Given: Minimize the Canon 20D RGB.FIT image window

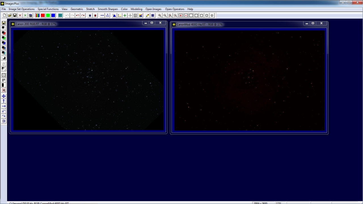Looking at the screenshot, I should click(x=146, y=23).
